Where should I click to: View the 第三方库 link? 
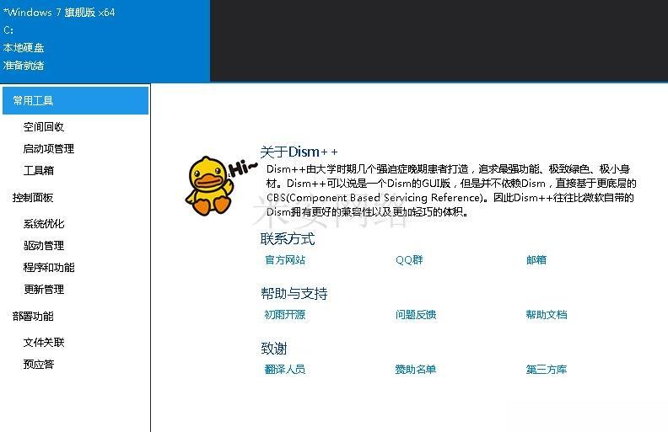coord(547,370)
